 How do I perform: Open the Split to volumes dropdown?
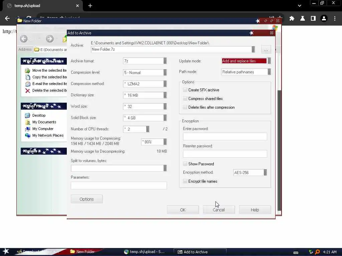pyautogui.click(x=165, y=168)
